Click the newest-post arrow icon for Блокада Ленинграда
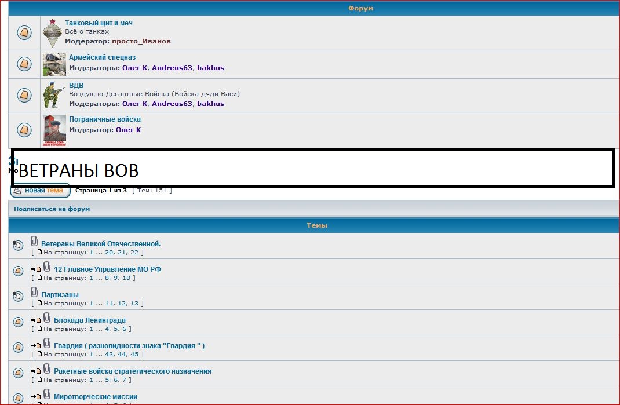620x405 pixels. point(36,320)
